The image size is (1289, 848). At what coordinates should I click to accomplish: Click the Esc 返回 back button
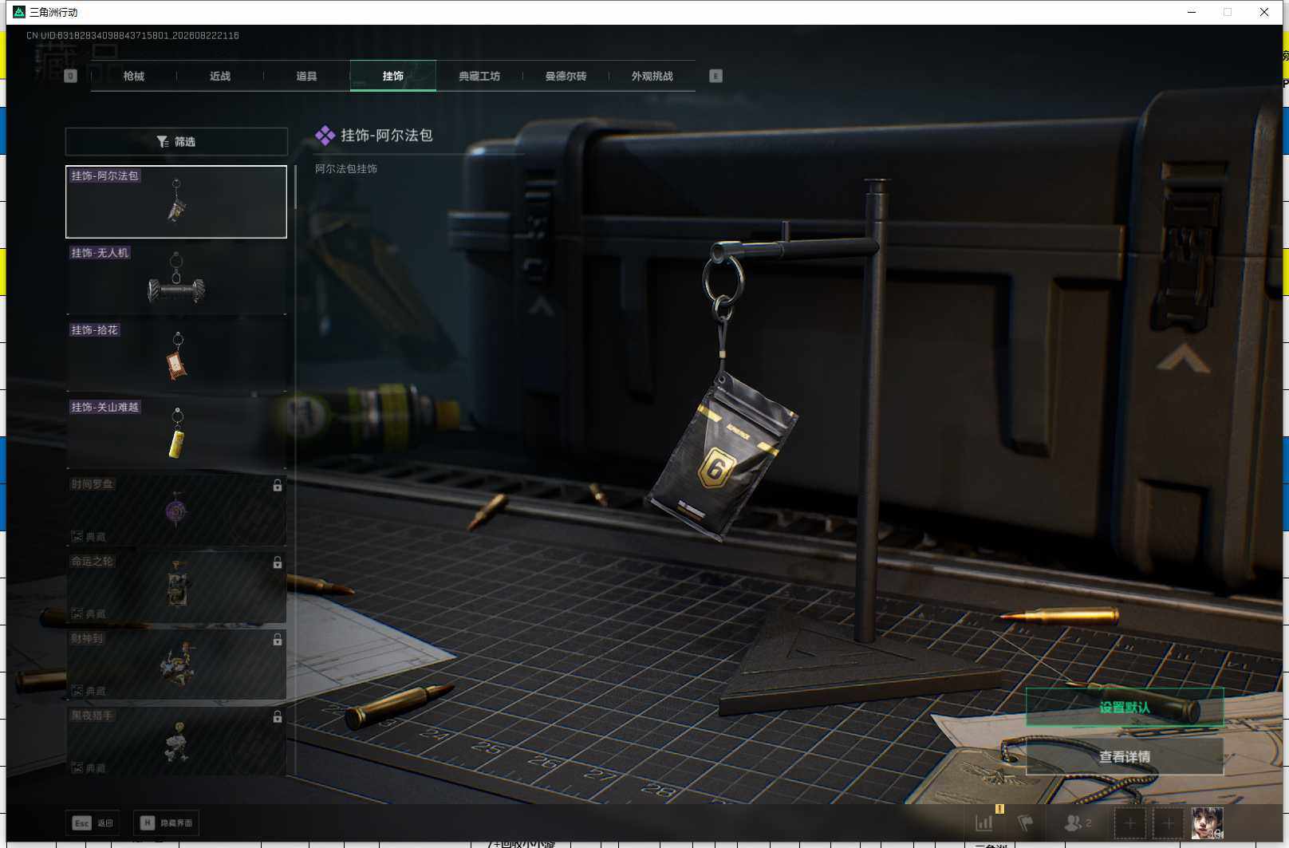pos(93,822)
